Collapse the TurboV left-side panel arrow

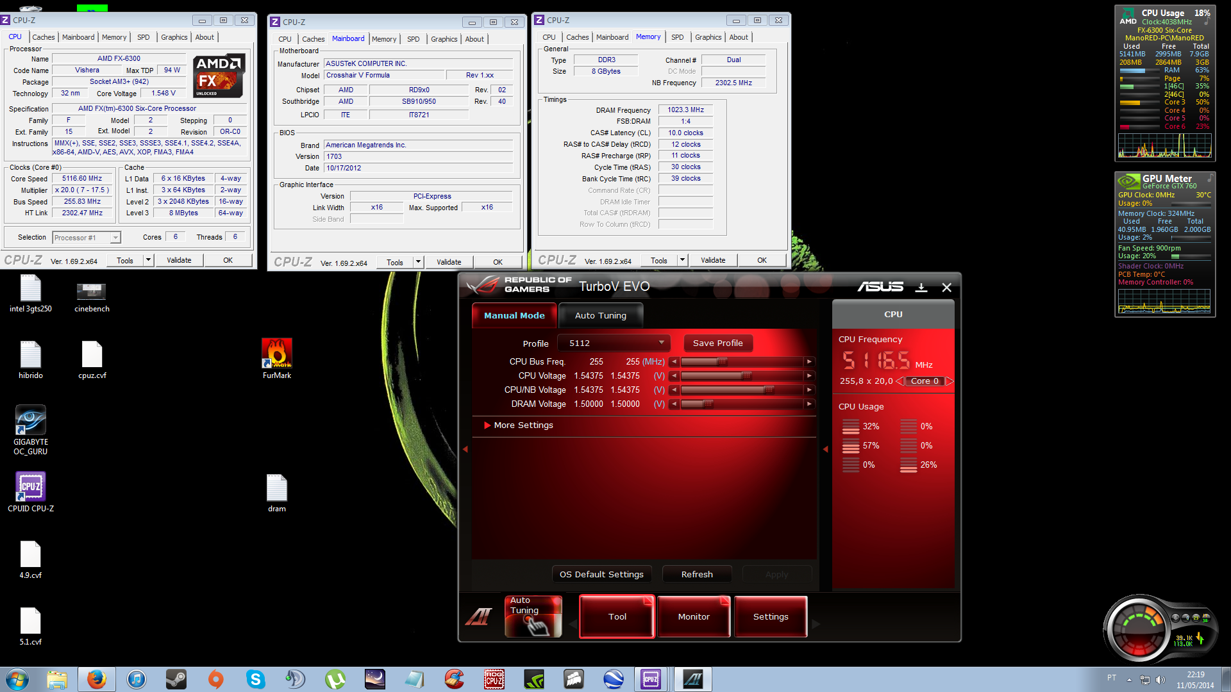point(465,449)
